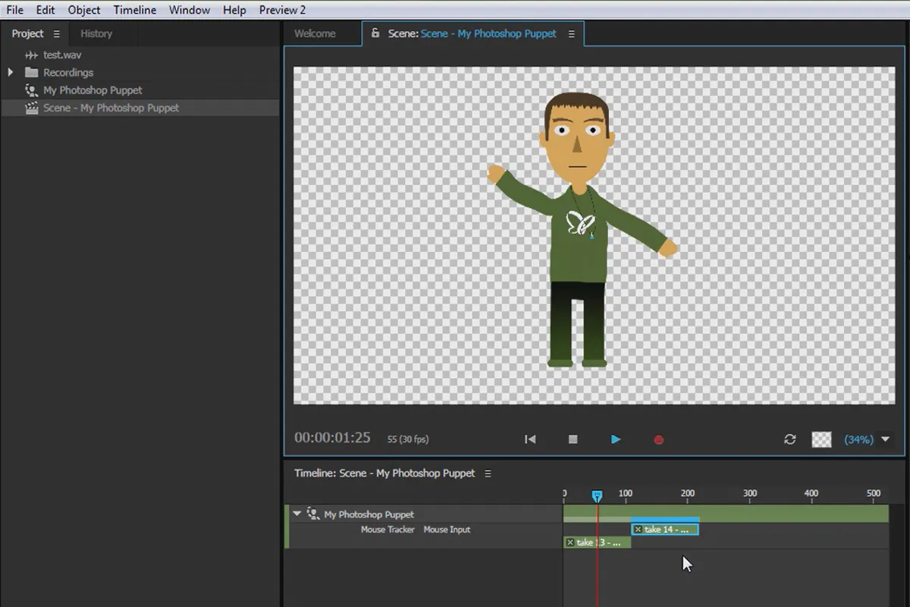
Task: Play the scene
Action: [x=616, y=439]
